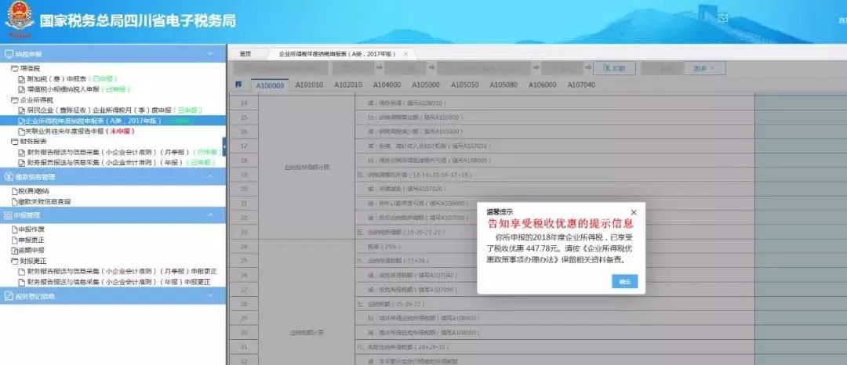Expand the 税务登记信息 panel chevron
Screen dimensions: 847x365
[211, 296]
